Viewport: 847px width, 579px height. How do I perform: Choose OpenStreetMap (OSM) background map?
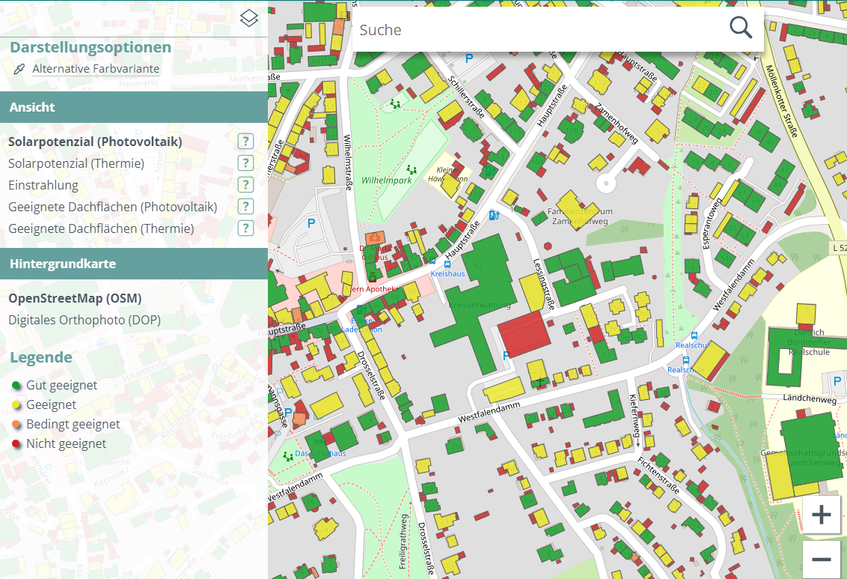point(75,298)
